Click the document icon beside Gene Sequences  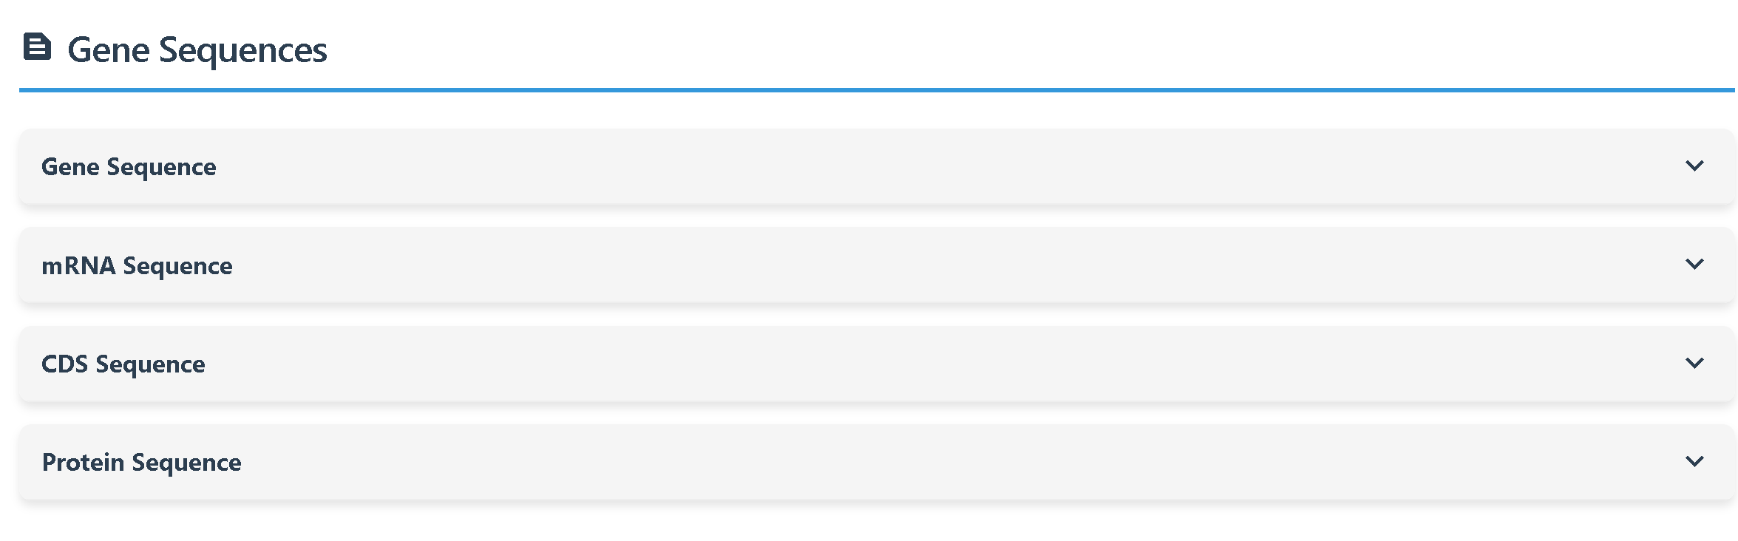click(x=37, y=47)
